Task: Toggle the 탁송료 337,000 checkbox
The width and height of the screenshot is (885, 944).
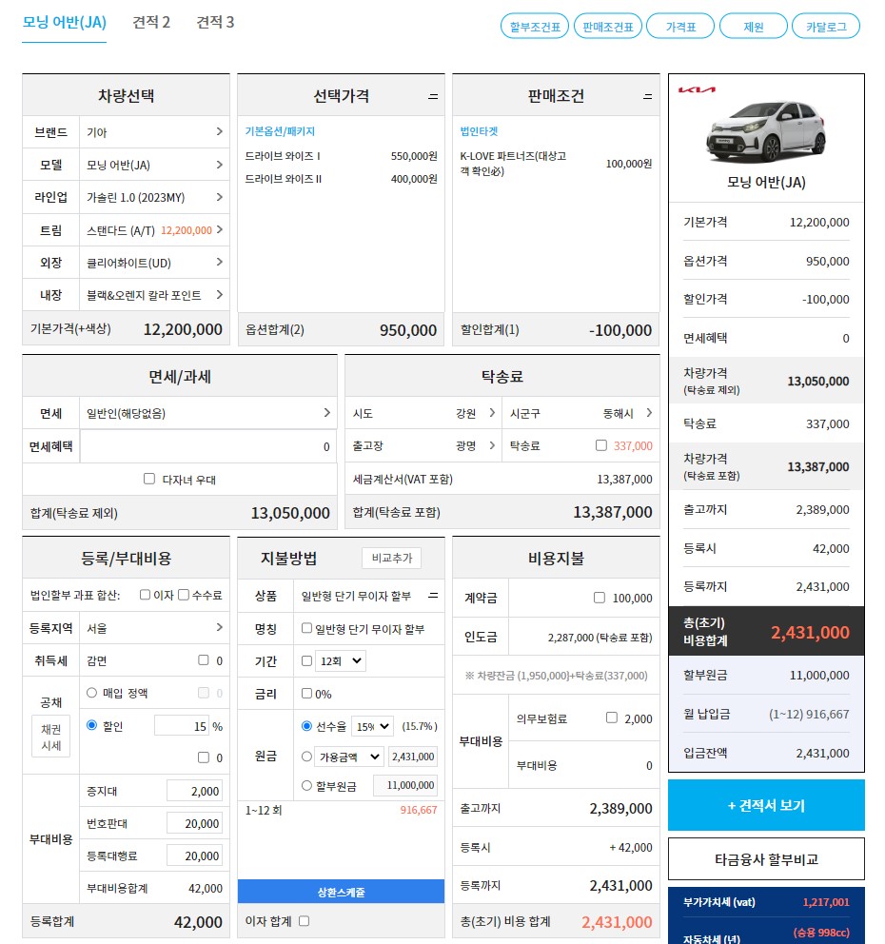Action: 600,445
